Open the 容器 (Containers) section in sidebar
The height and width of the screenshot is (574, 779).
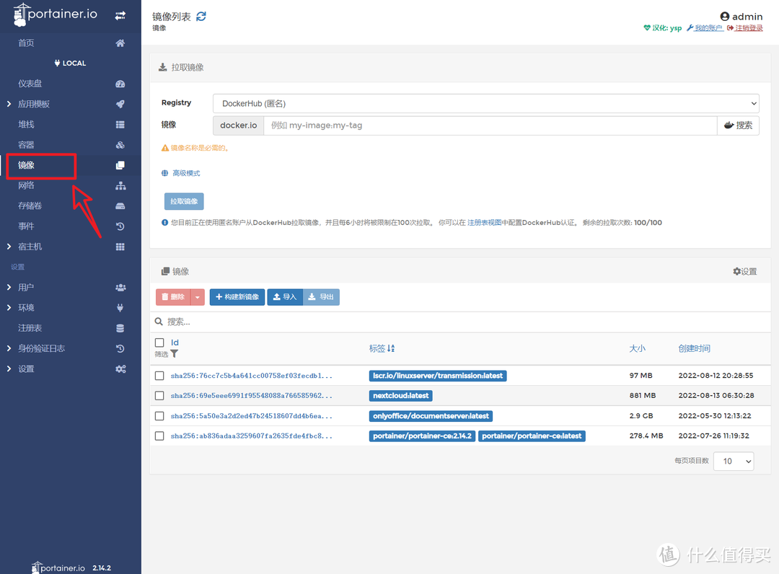26,144
